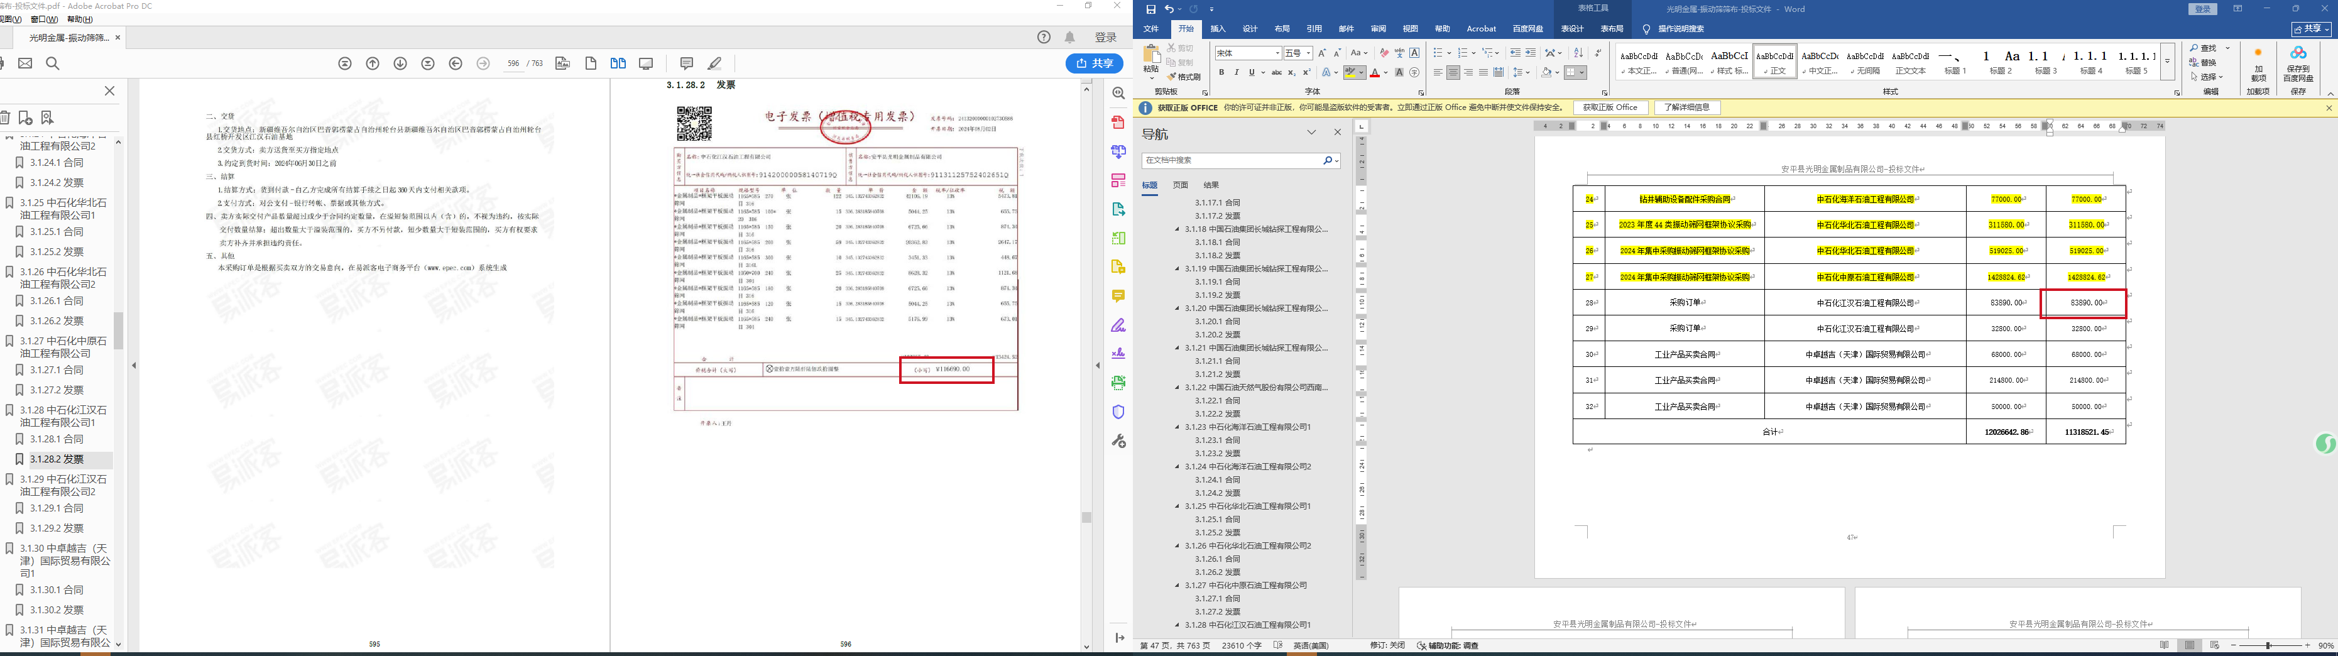2338x656 pixels.
Task: Click the previous view back arrow in Acrobat
Action: point(456,63)
